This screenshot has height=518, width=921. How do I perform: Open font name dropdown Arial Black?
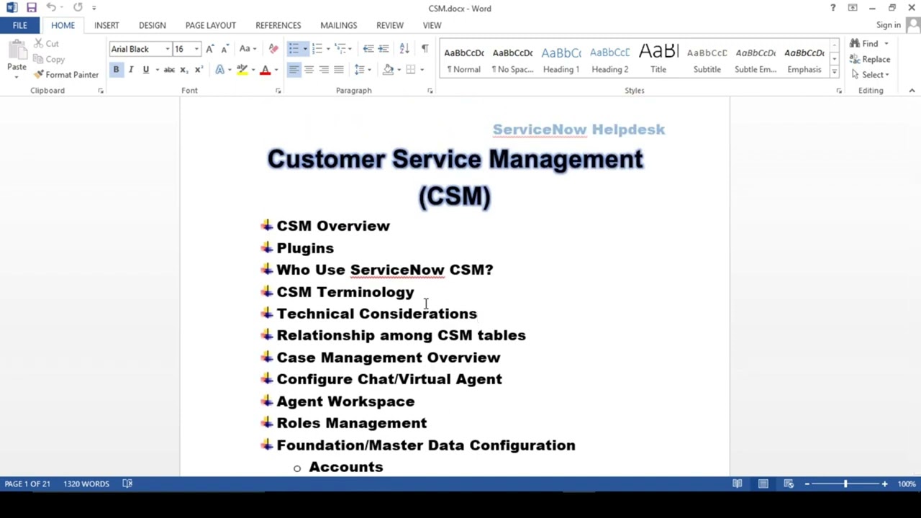(x=168, y=49)
